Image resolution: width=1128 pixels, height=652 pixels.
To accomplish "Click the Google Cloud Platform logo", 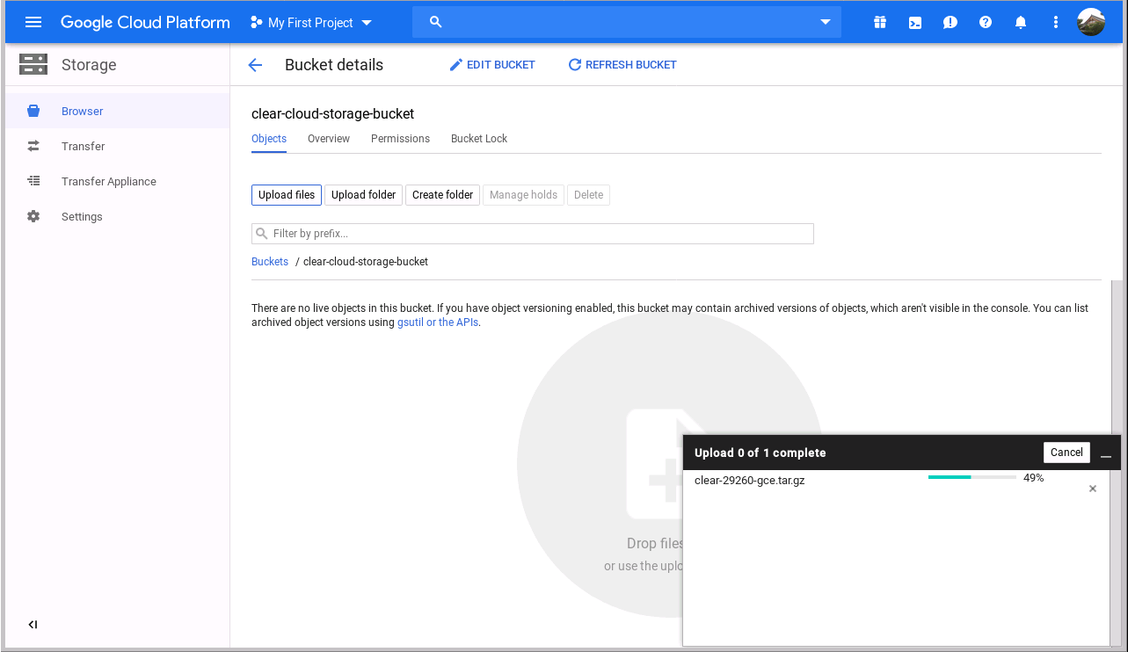I will click(145, 23).
